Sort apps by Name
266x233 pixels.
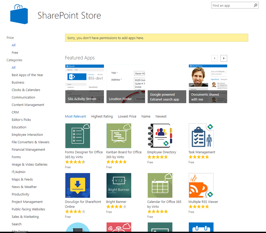tap(146, 116)
